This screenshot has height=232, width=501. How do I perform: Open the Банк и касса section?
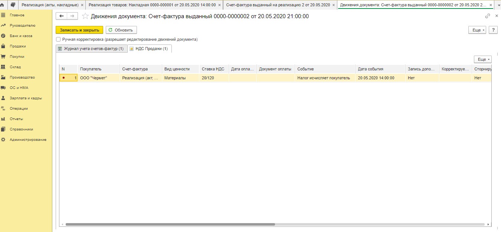click(21, 36)
